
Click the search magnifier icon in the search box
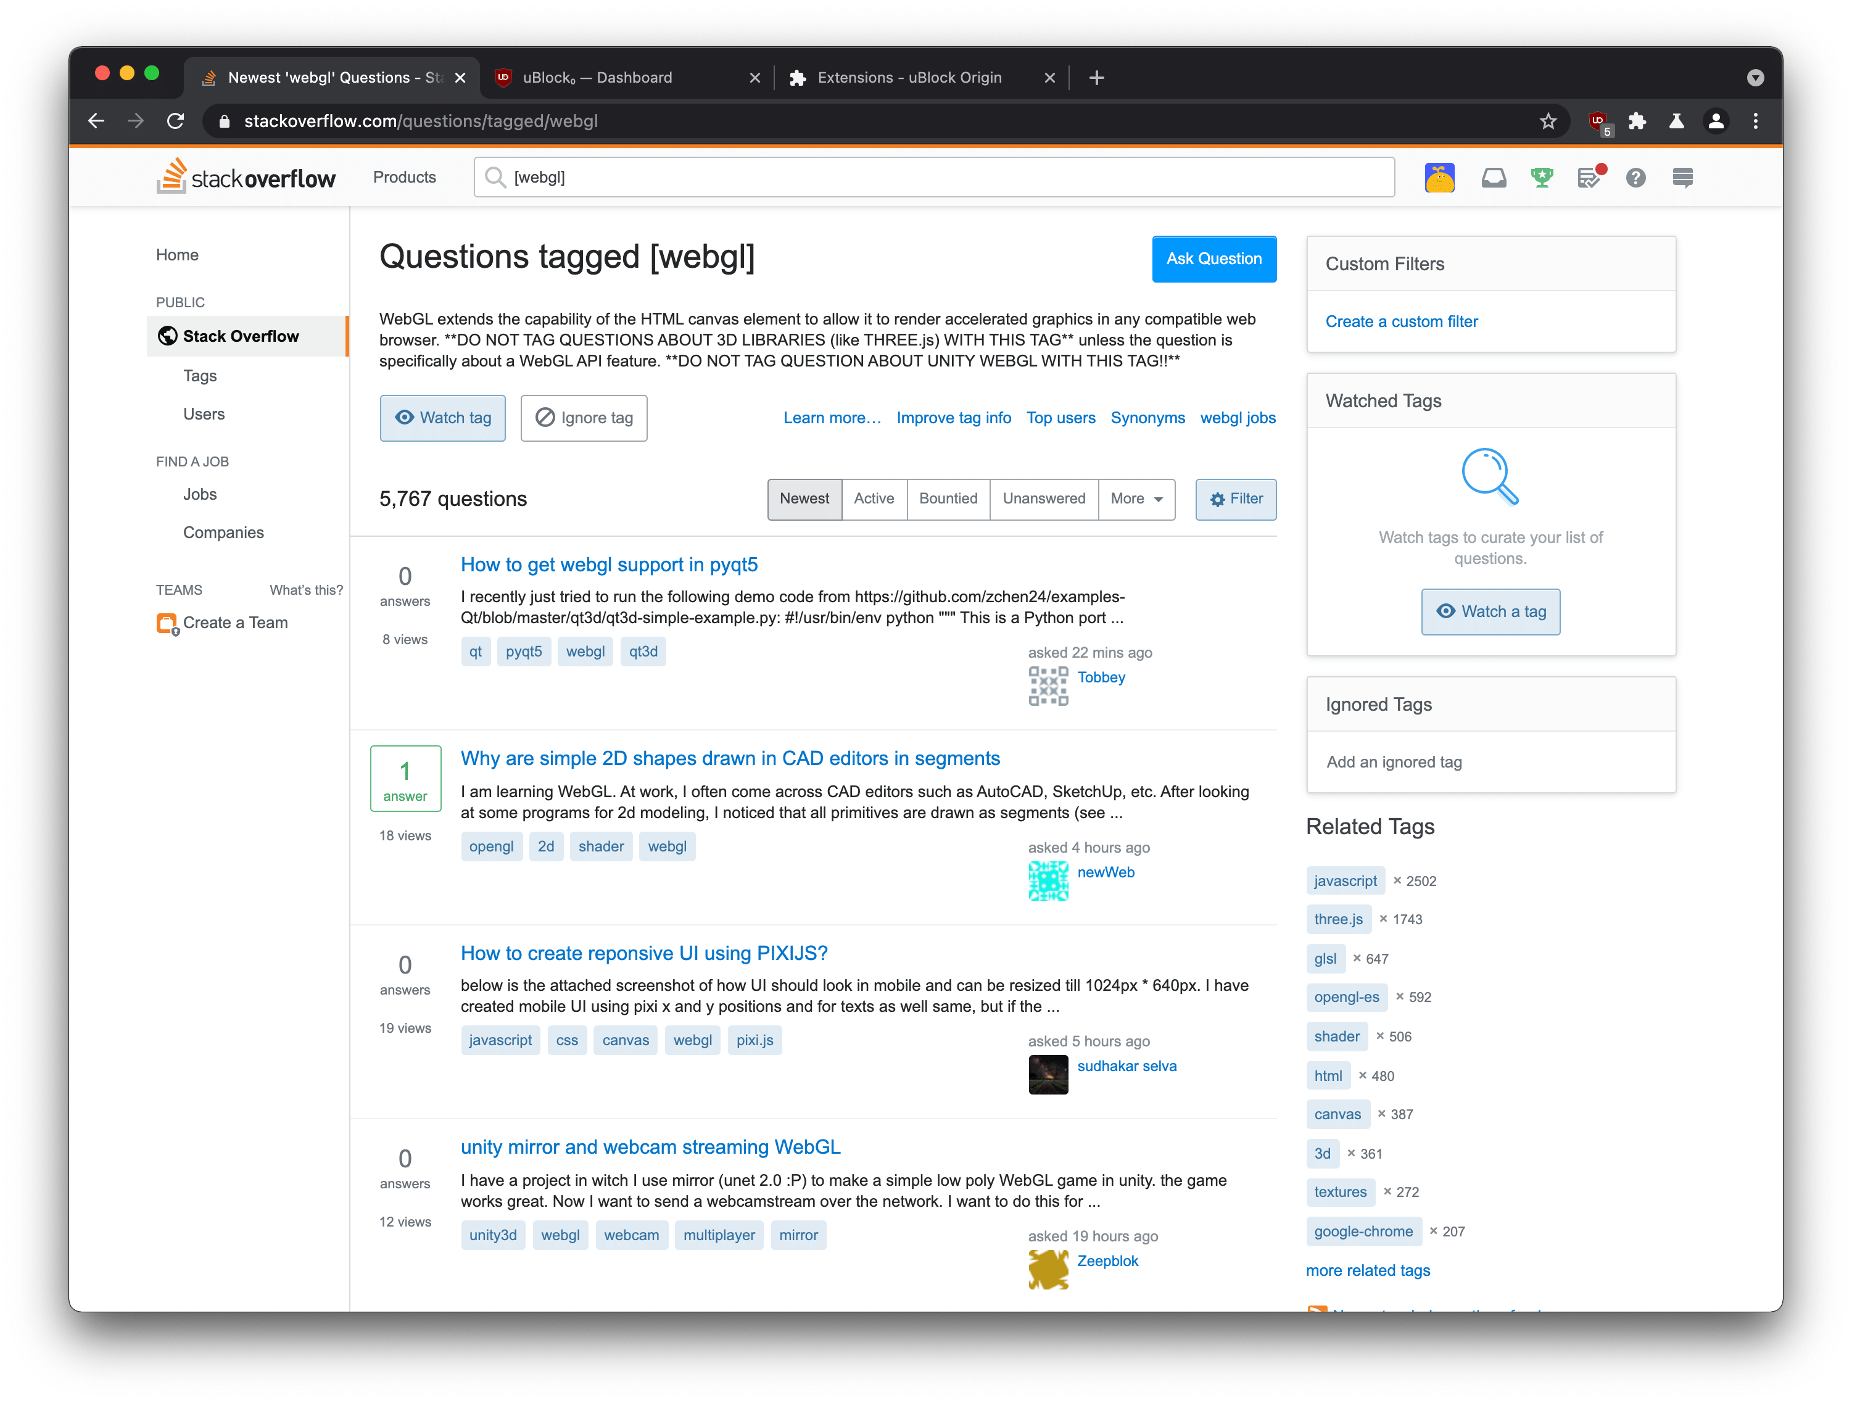[495, 178]
